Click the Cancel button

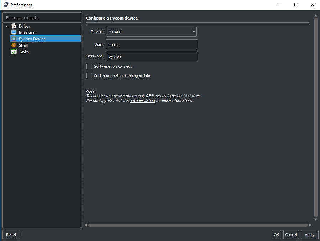(291, 235)
